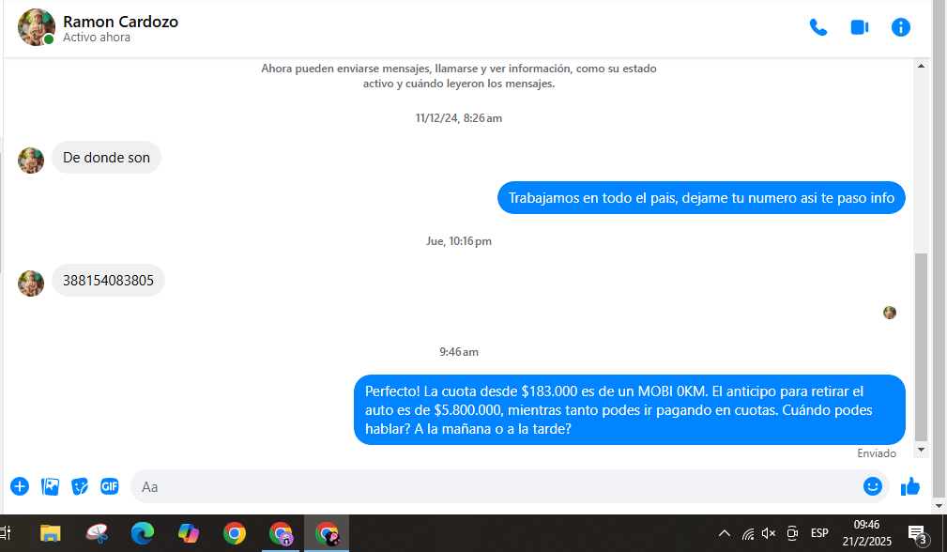The image size is (947, 552).
Task: Open the conversation information panel
Action: [900, 27]
